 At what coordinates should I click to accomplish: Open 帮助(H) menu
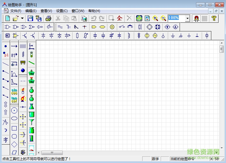tap(94, 11)
